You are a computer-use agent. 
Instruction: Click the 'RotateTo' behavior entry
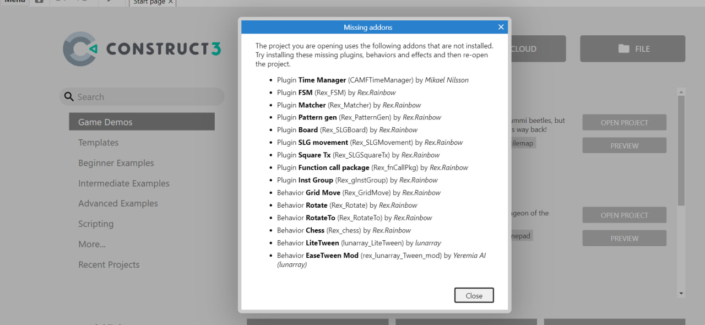pyautogui.click(x=355, y=218)
